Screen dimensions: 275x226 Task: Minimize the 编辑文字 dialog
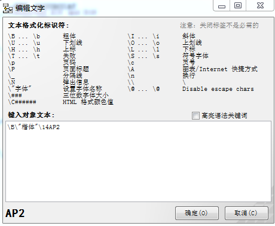[x=222, y=6]
